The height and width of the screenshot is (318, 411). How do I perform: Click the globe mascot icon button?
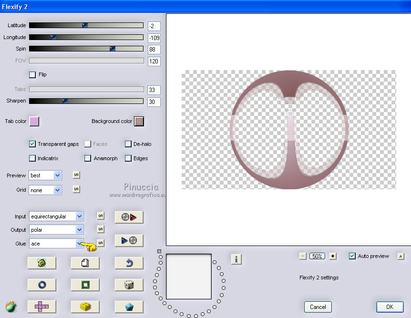(42, 263)
